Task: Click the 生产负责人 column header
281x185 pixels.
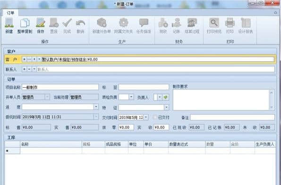Action: pos(265,144)
